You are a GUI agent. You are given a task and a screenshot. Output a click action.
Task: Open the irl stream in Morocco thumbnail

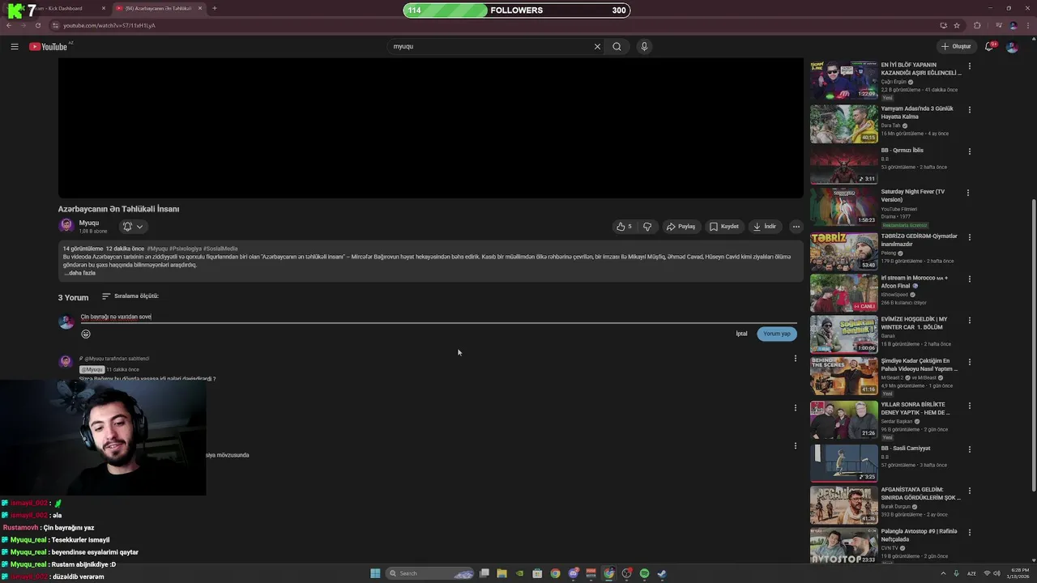(843, 293)
